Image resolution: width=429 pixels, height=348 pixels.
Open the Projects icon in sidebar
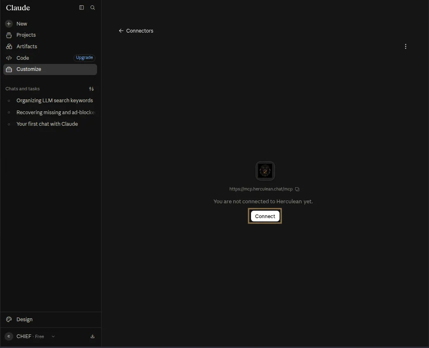pyautogui.click(x=9, y=35)
